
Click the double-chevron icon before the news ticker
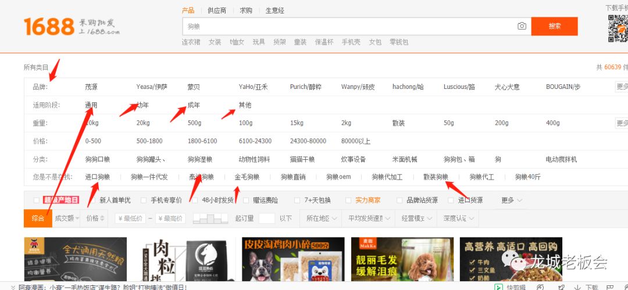13,287
